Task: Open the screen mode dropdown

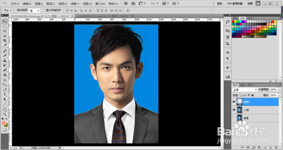Action: point(175,3)
